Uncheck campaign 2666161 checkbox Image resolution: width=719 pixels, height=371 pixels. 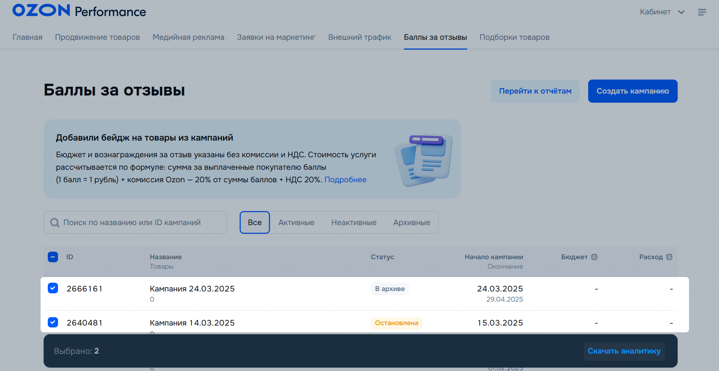point(53,288)
